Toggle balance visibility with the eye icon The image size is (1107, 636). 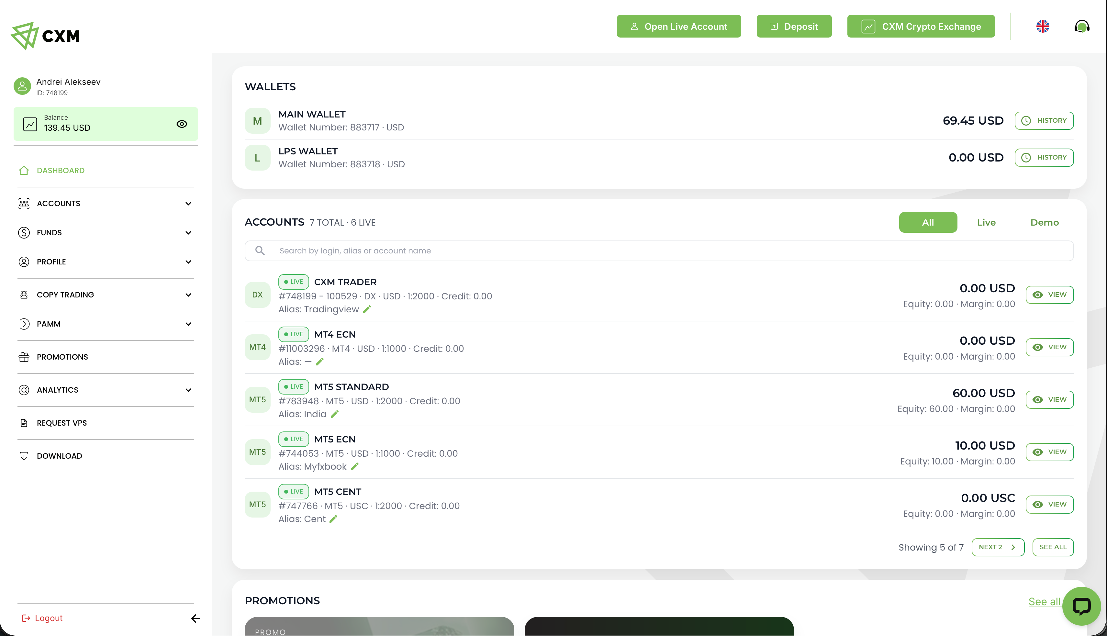point(182,124)
